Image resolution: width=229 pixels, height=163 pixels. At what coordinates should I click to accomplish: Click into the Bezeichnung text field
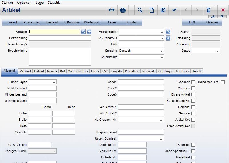pyautogui.click(x=60, y=38)
